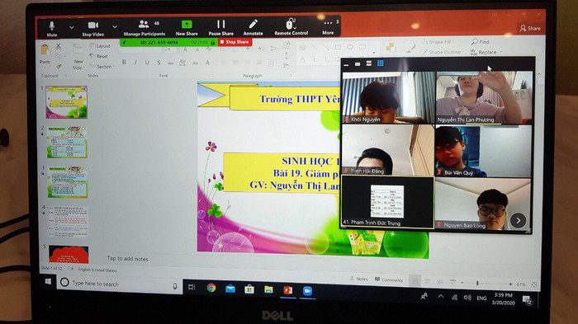Stop Video in Zoom toolbar
Screen dimensions: 578x324
(x=92, y=28)
